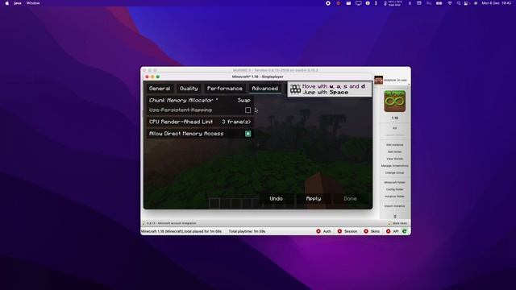This screenshot has height=290, width=516.
Task: Click Minecraft 1.18 total played status text
Action: (x=181, y=231)
